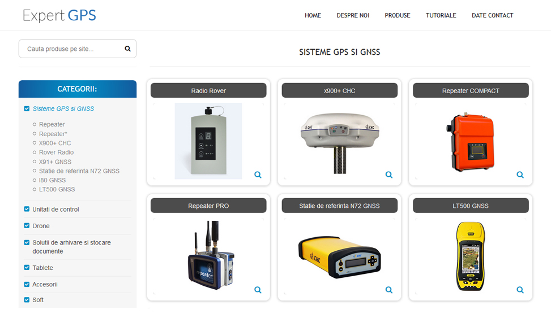Click the Expert GPS logo
Image resolution: width=551 pixels, height=314 pixels.
pos(59,15)
